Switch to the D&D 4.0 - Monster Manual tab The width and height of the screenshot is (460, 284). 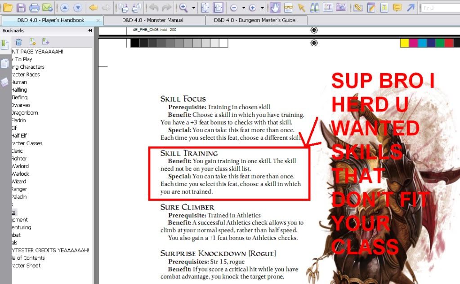pyautogui.click(x=153, y=20)
